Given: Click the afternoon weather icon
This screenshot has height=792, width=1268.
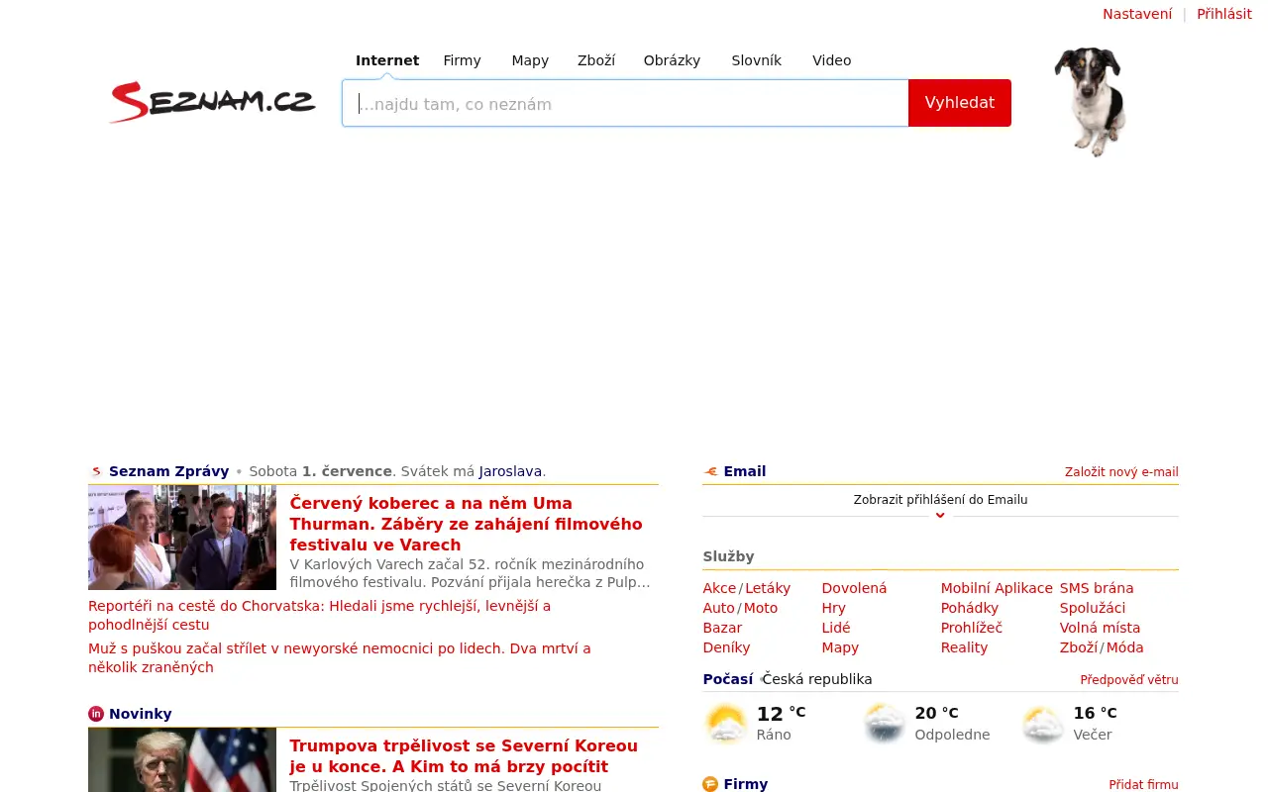Looking at the screenshot, I should click(884, 724).
